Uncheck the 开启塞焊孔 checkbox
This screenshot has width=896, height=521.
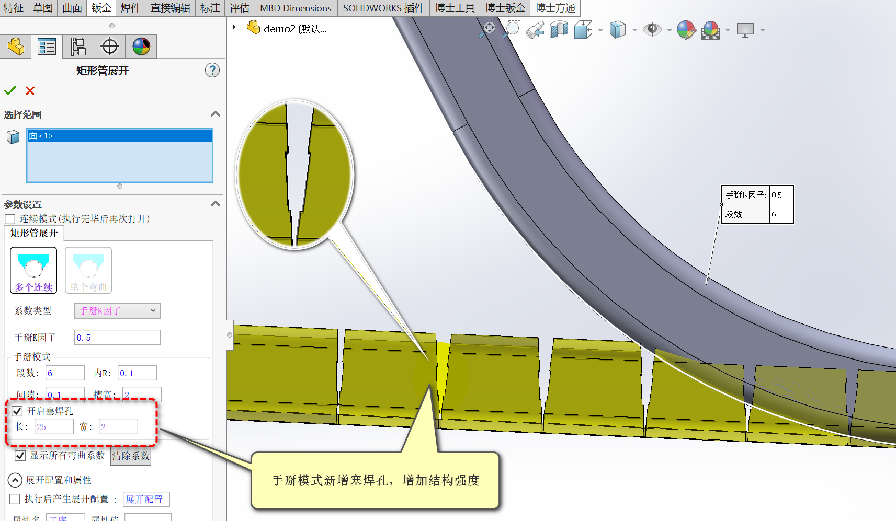pyautogui.click(x=17, y=411)
